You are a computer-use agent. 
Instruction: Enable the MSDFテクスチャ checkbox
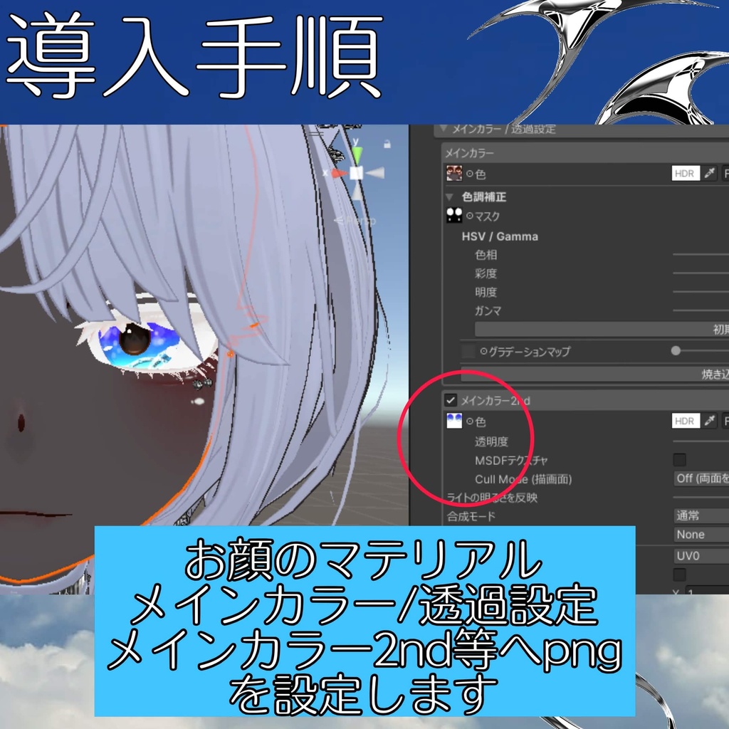679,460
